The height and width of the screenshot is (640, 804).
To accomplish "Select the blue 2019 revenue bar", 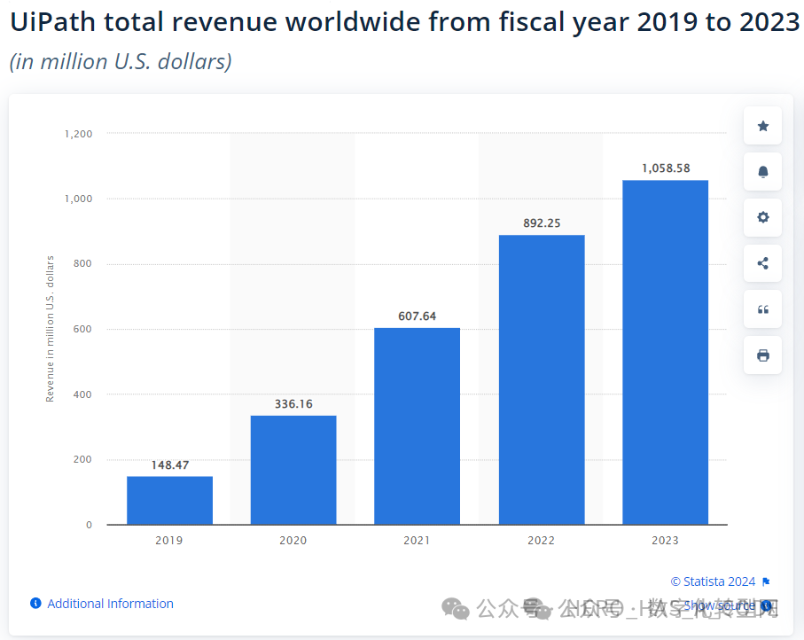I will (169, 500).
